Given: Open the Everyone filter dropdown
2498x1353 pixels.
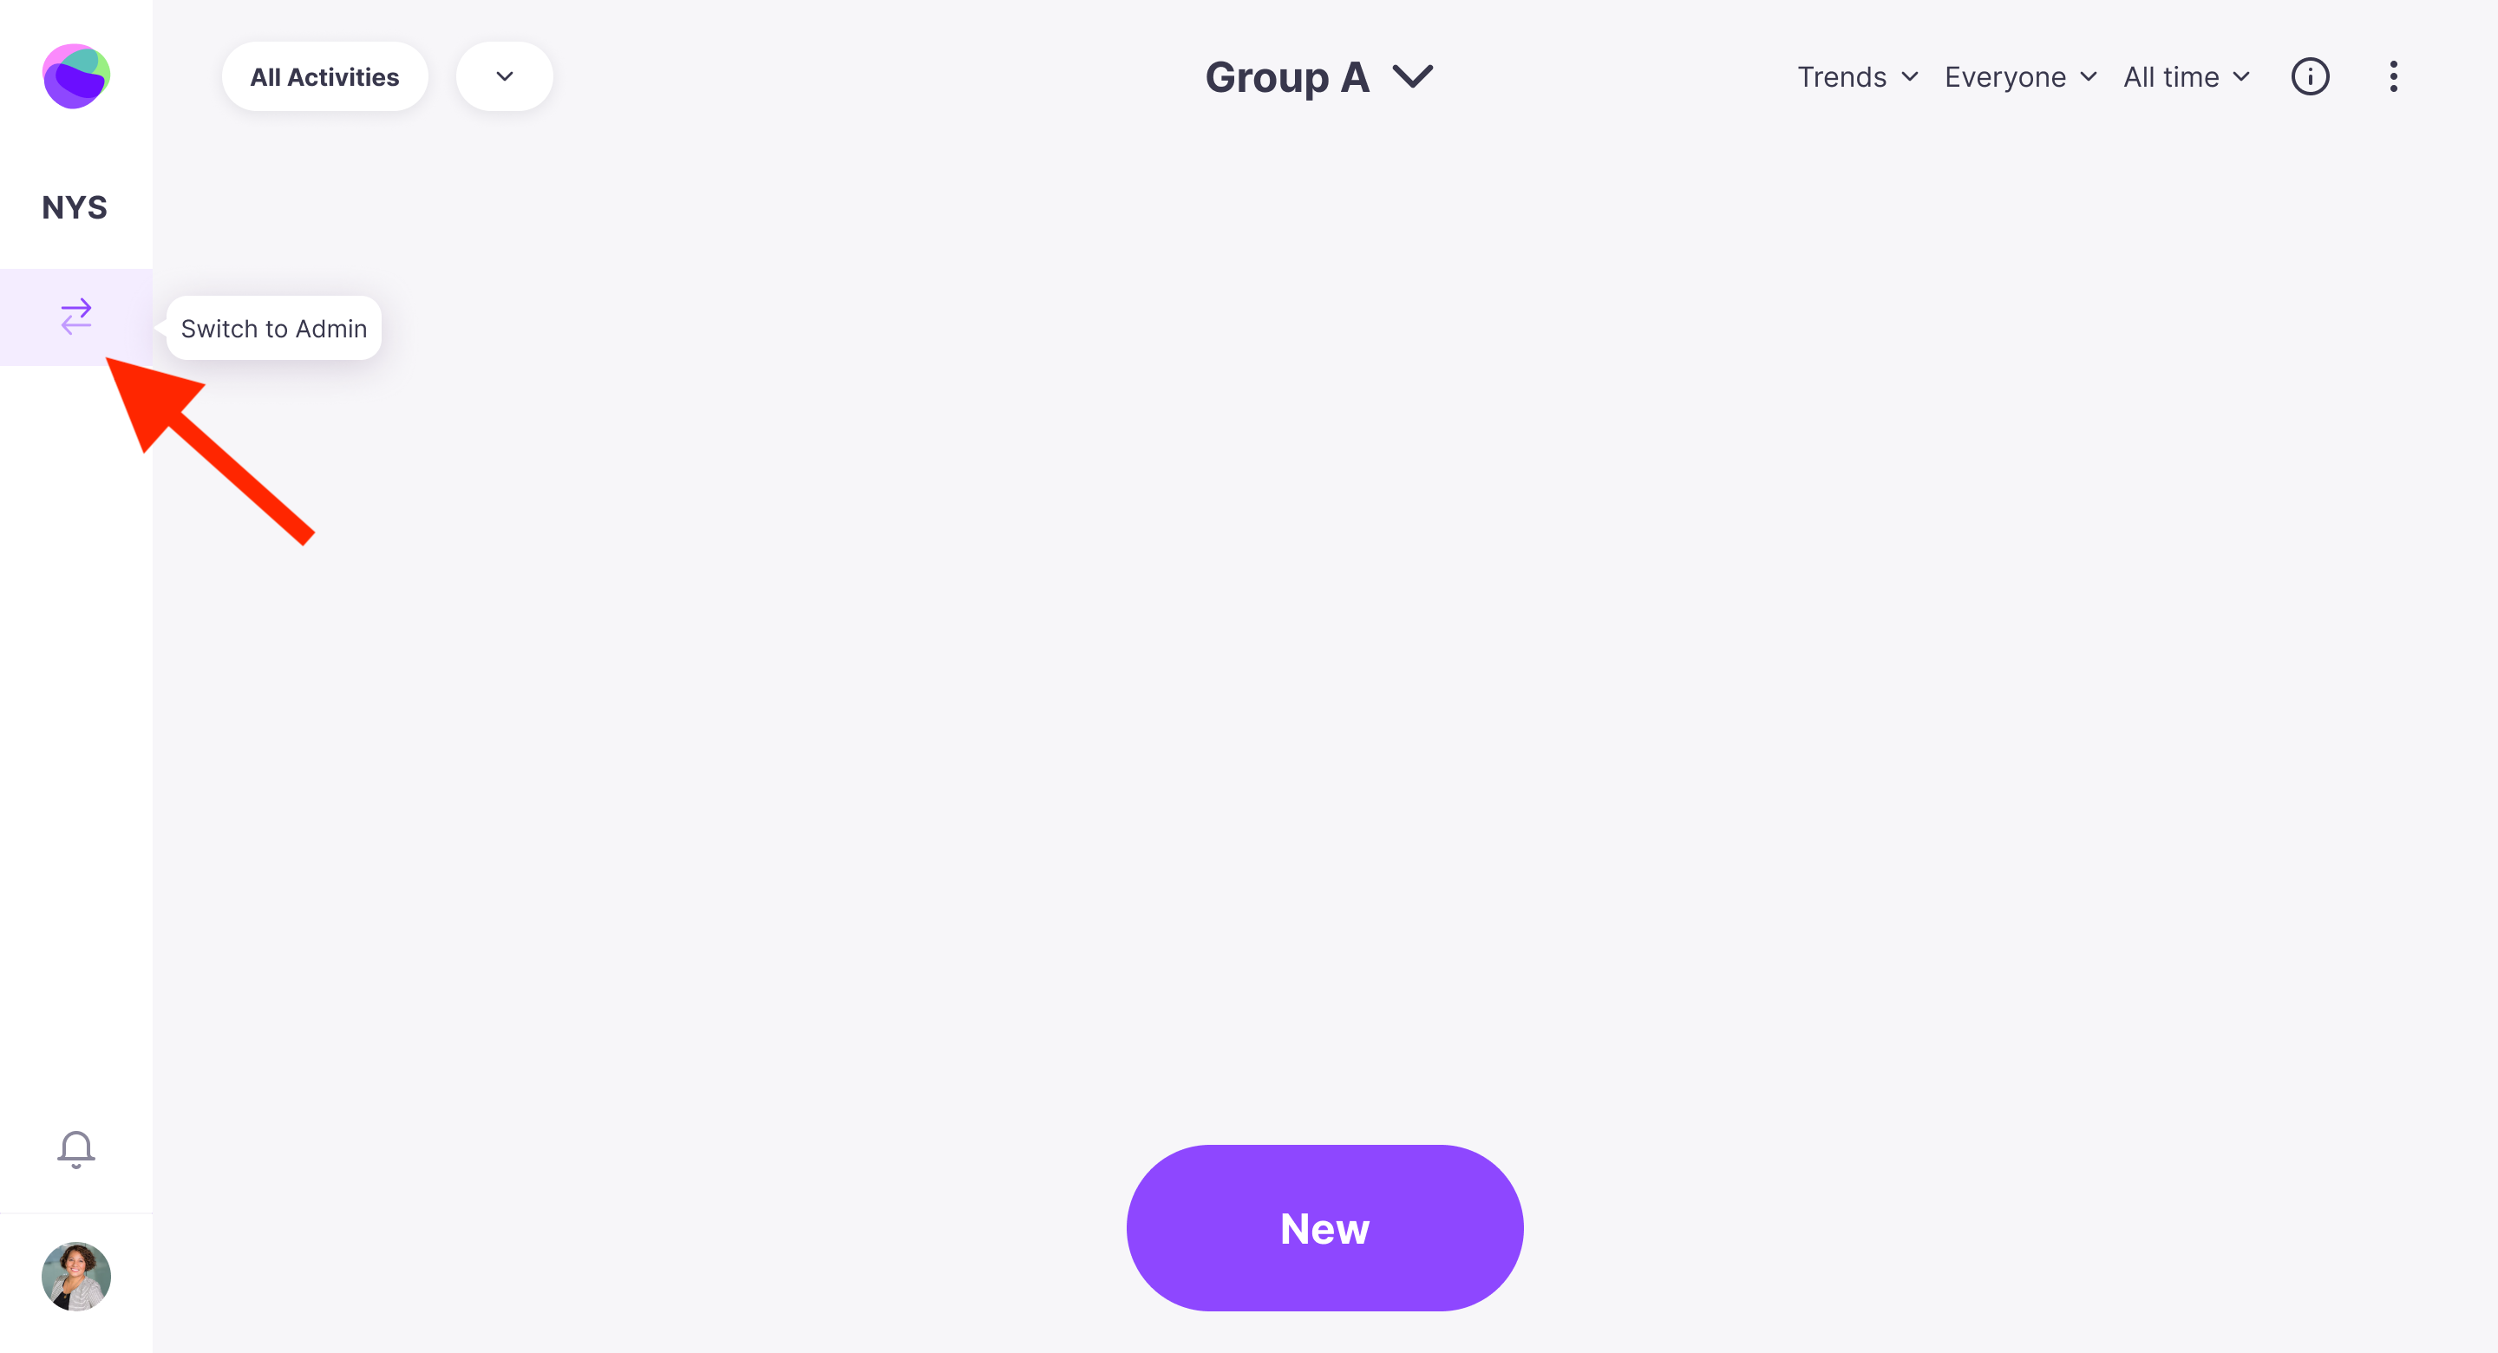Looking at the screenshot, I should point(2020,76).
